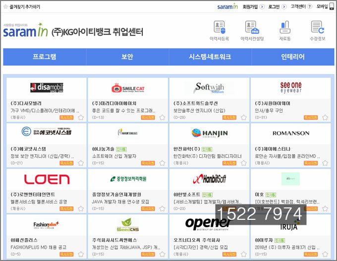
Task: Open job title 멜론서비스팀 멜론서비스 운영
Action: tap(39, 202)
